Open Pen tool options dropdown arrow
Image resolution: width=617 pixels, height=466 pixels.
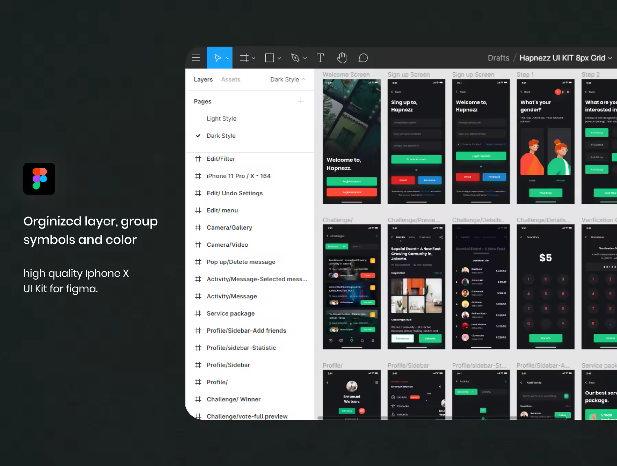click(x=305, y=58)
